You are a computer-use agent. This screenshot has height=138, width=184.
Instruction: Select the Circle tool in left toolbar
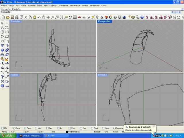[x=2, y=32]
